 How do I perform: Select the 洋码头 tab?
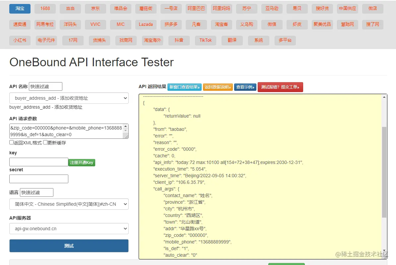[x=70, y=25]
